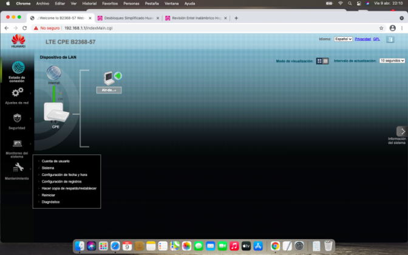Open the Historial menu in menu bar
408x255 pixels.
pyautogui.click(x=89, y=4)
